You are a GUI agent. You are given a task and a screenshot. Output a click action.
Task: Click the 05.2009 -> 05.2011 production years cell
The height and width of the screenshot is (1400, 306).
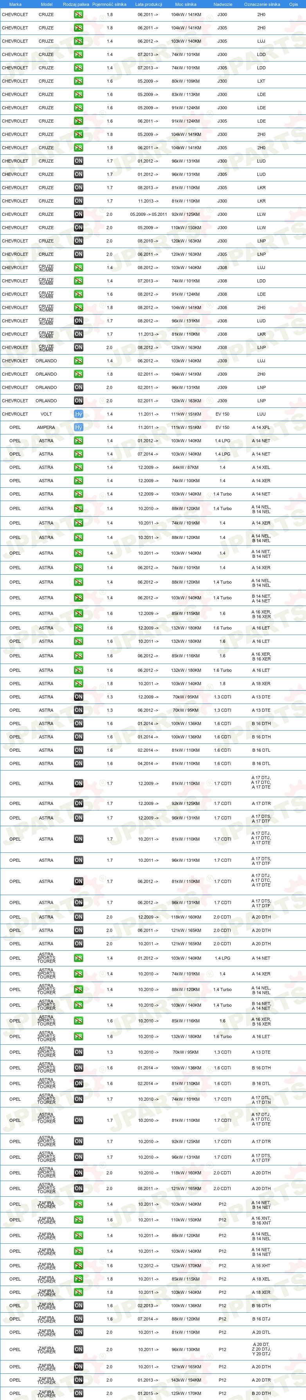pyautogui.click(x=149, y=214)
